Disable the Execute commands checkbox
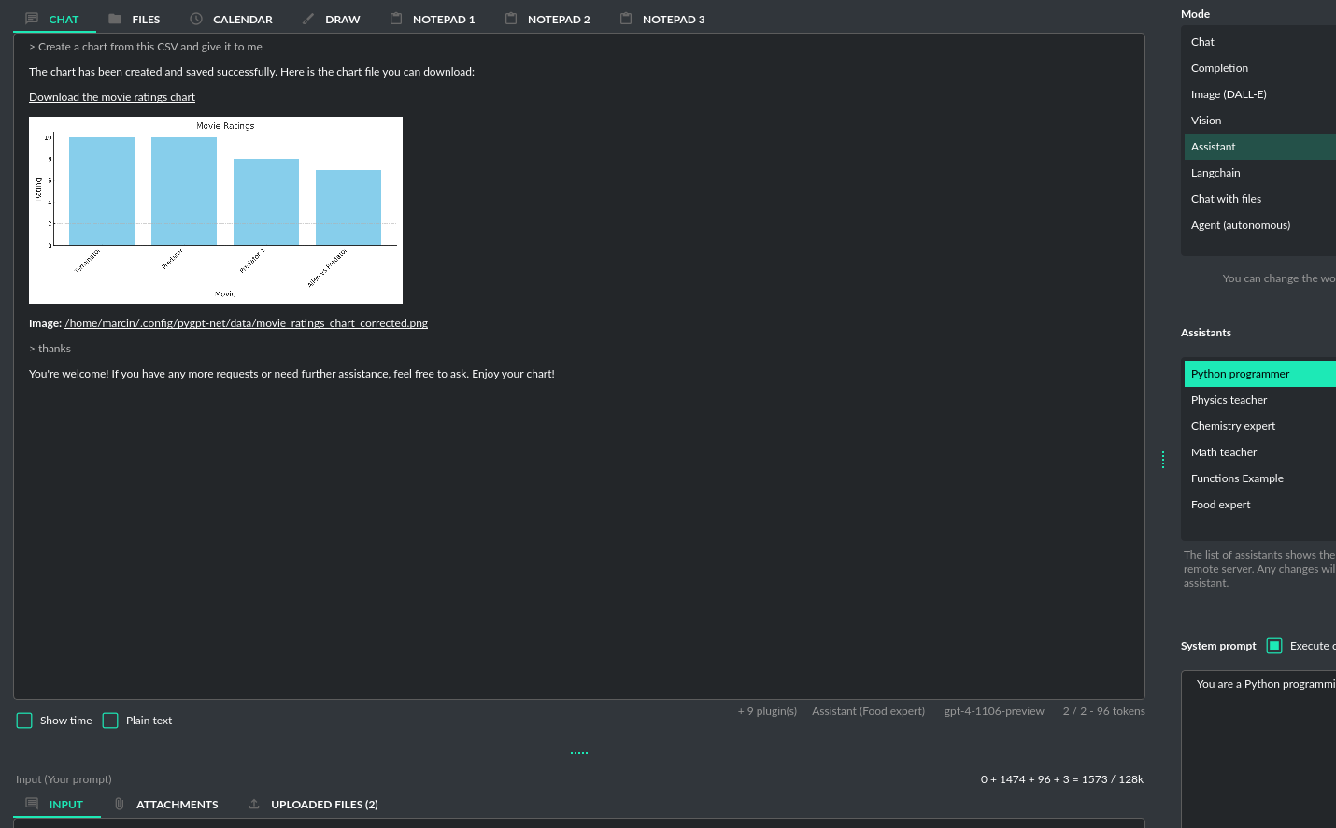The height and width of the screenshot is (828, 1336). point(1274,645)
